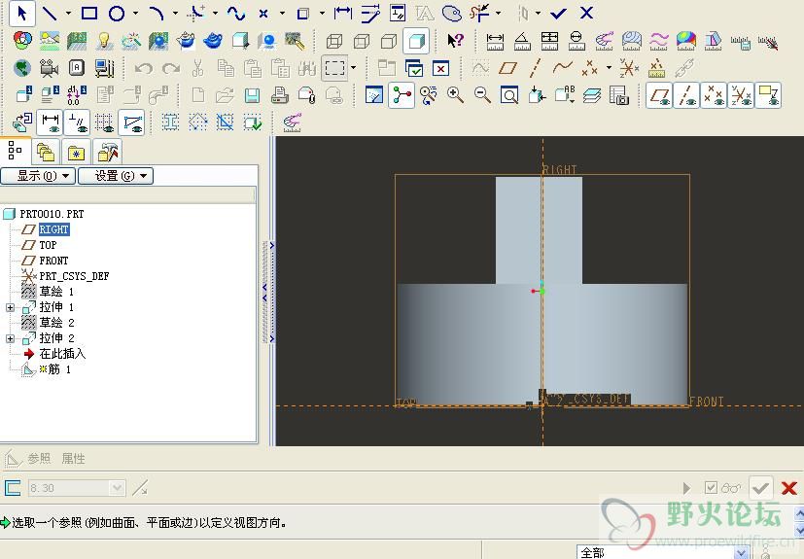This screenshot has height=559, width=804.
Task: Open the 显示 dropdown menu
Action: click(38, 176)
